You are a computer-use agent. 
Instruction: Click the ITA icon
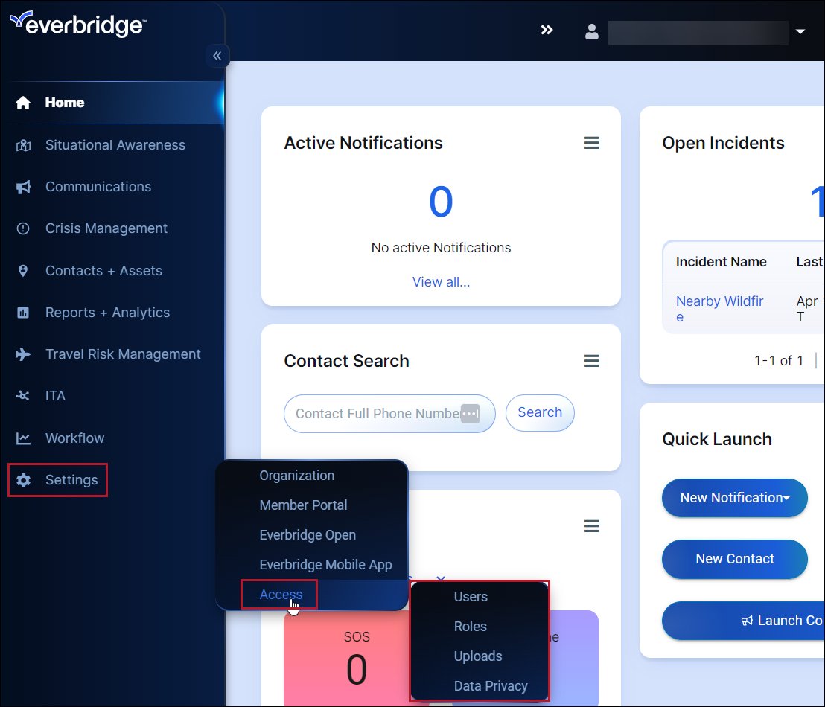coord(22,396)
